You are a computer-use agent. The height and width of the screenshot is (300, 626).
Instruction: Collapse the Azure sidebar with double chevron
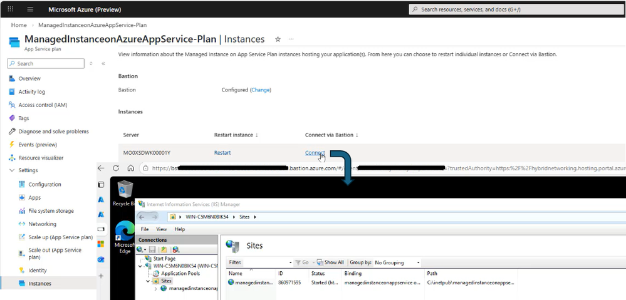(103, 63)
